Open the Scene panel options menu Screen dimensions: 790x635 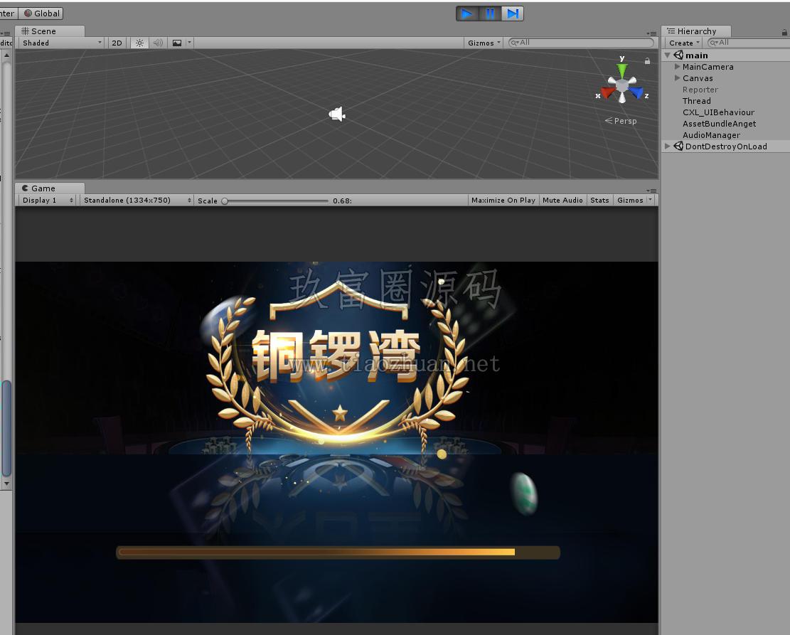[652, 33]
